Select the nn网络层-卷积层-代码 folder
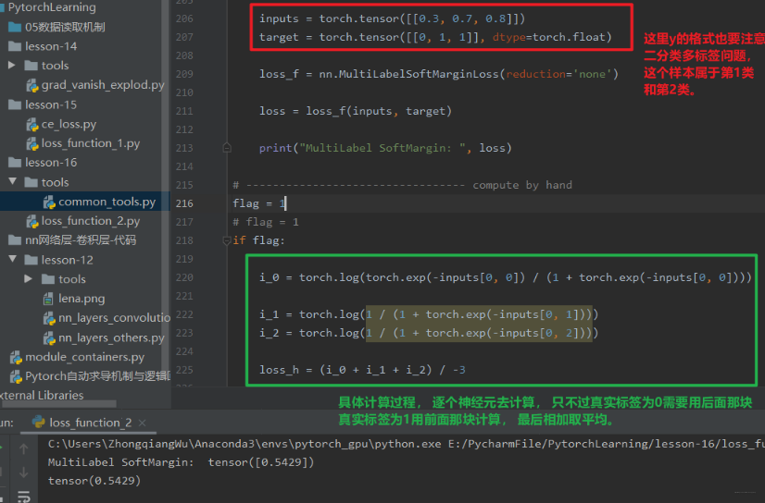Screen dimensions: 765x503 pyautogui.click(x=81, y=240)
